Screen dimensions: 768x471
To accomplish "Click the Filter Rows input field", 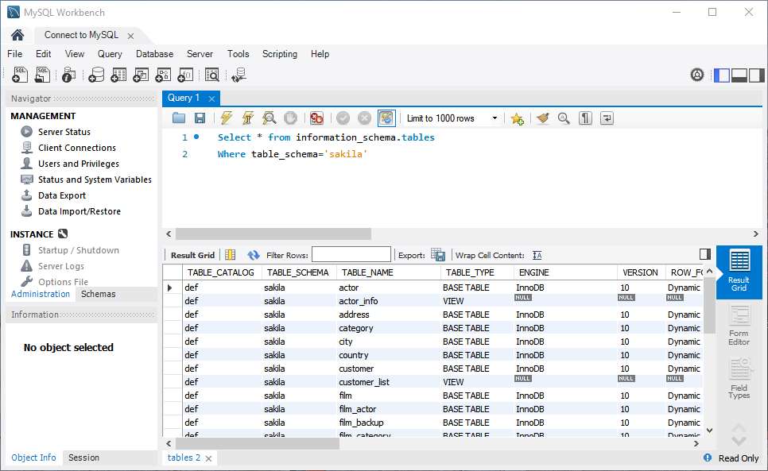I will (351, 255).
